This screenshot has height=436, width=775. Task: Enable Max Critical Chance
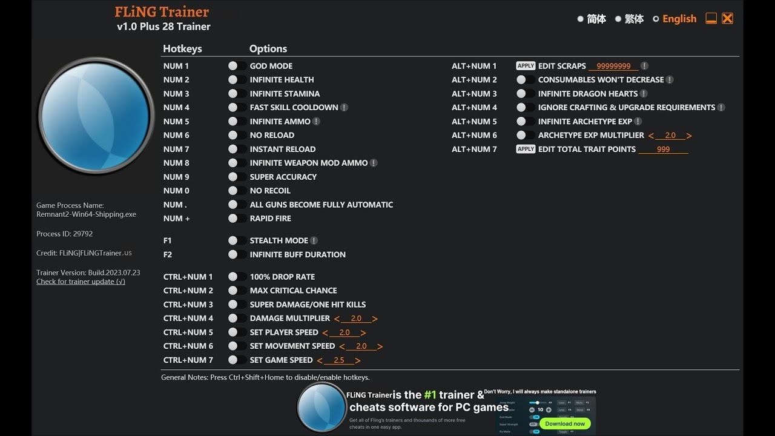[237, 291]
